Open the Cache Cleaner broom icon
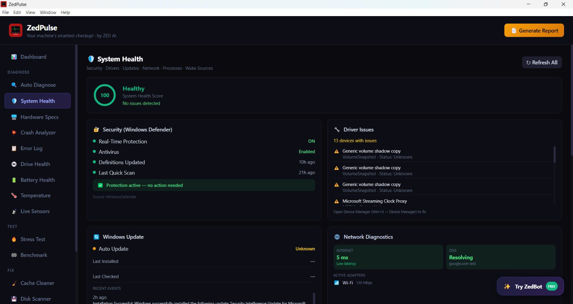573x304 pixels. [14, 283]
